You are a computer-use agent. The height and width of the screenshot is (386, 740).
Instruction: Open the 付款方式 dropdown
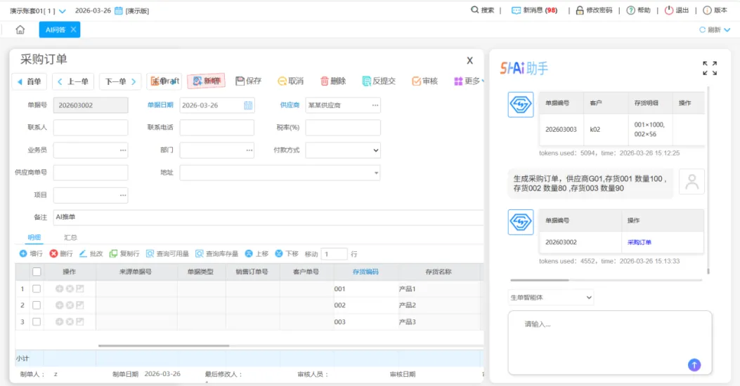pyautogui.click(x=343, y=150)
